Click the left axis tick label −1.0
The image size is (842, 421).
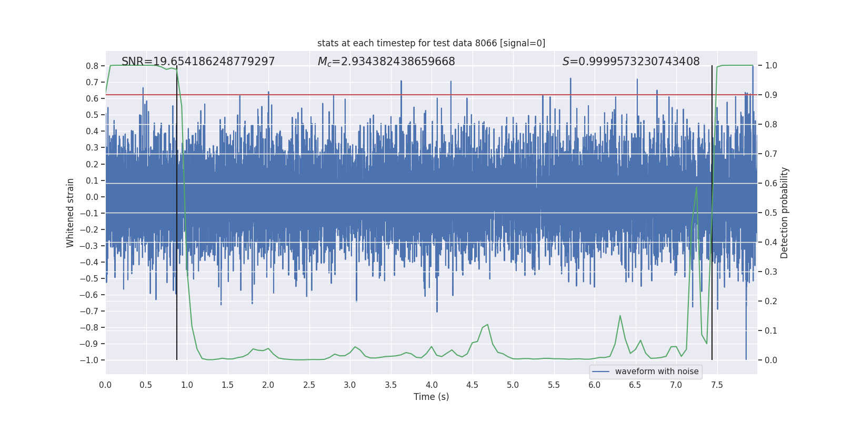coord(89,360)
